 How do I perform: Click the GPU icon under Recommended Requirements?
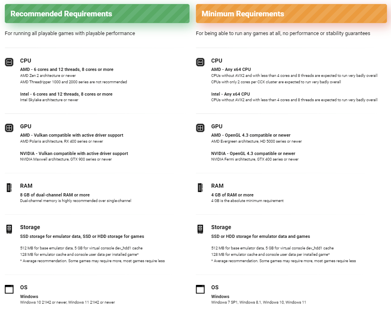click(x=9, y=128)
